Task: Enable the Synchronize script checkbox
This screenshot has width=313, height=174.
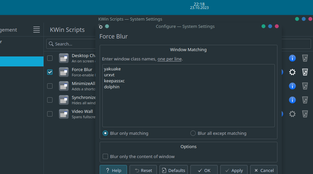Action: (x=50, y=100)
